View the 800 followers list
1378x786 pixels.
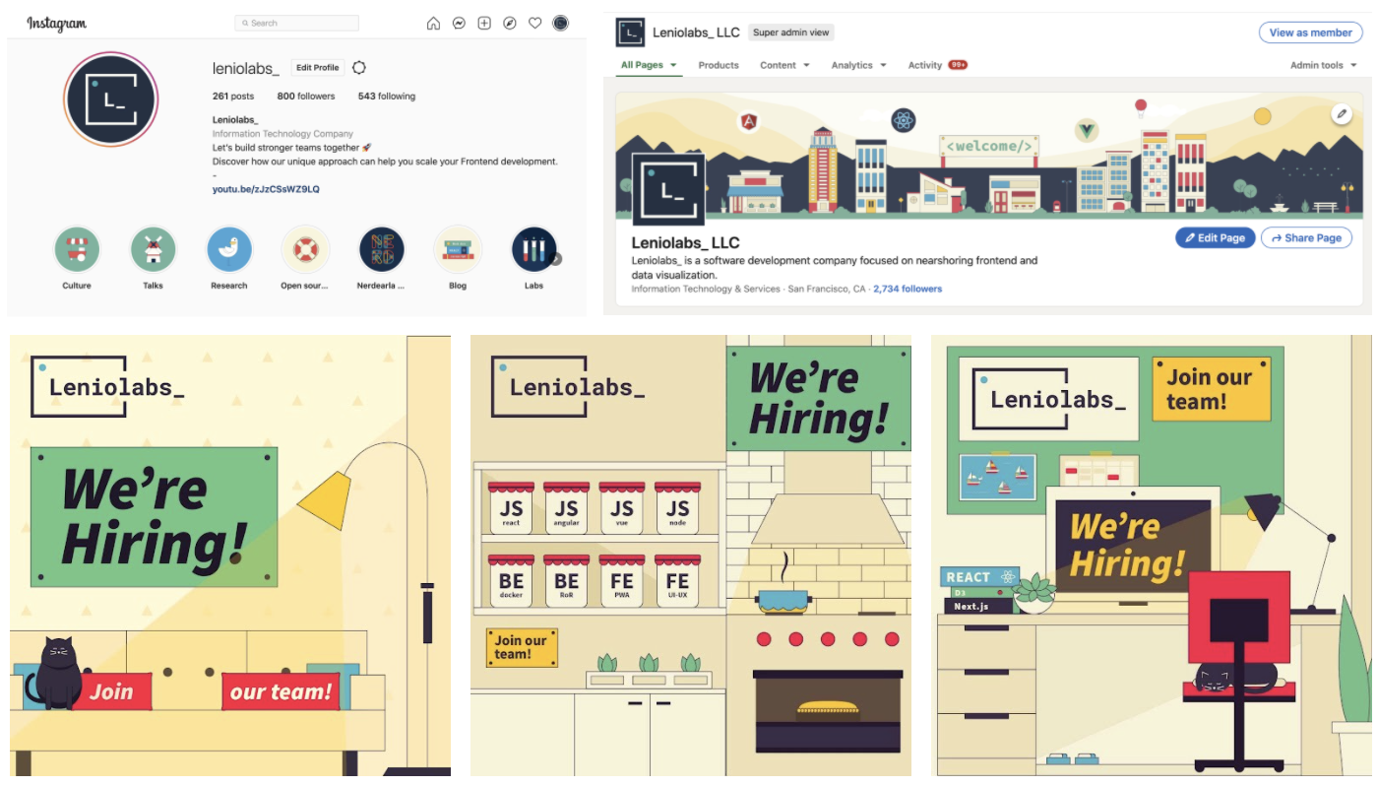(x=306, y=97)
